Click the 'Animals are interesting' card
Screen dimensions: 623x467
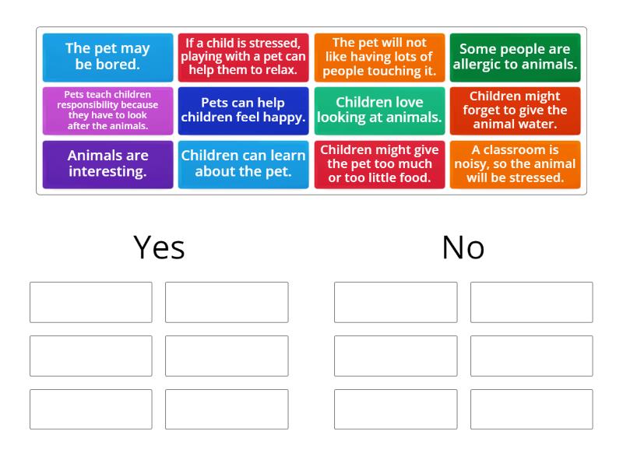[107, 164]
